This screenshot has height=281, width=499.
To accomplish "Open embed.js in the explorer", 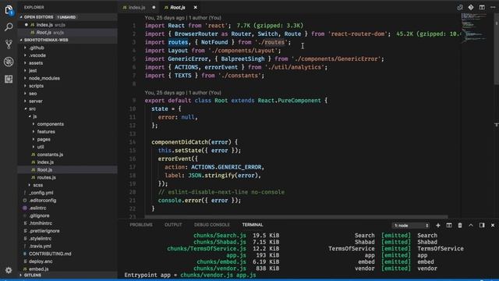I will (x=38, y=269).
